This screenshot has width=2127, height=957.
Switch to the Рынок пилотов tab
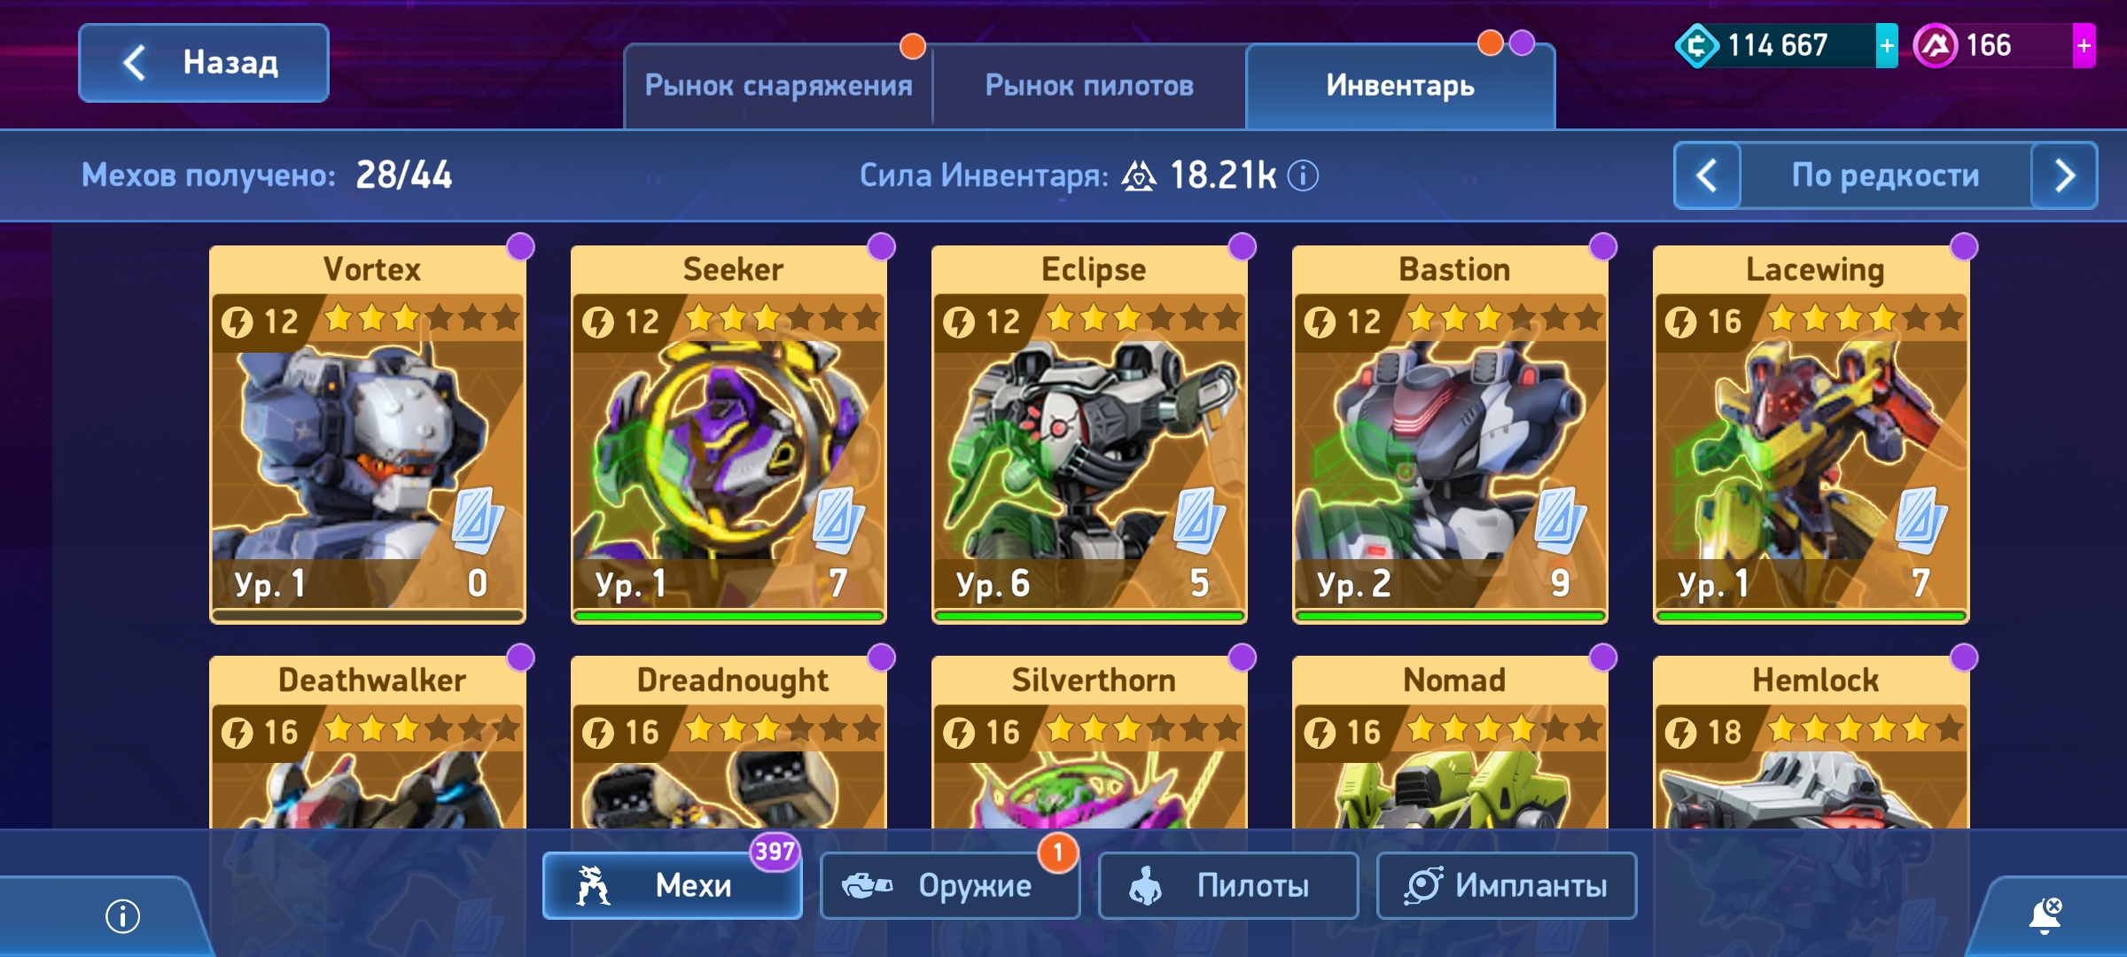(x=1089, y=86)
